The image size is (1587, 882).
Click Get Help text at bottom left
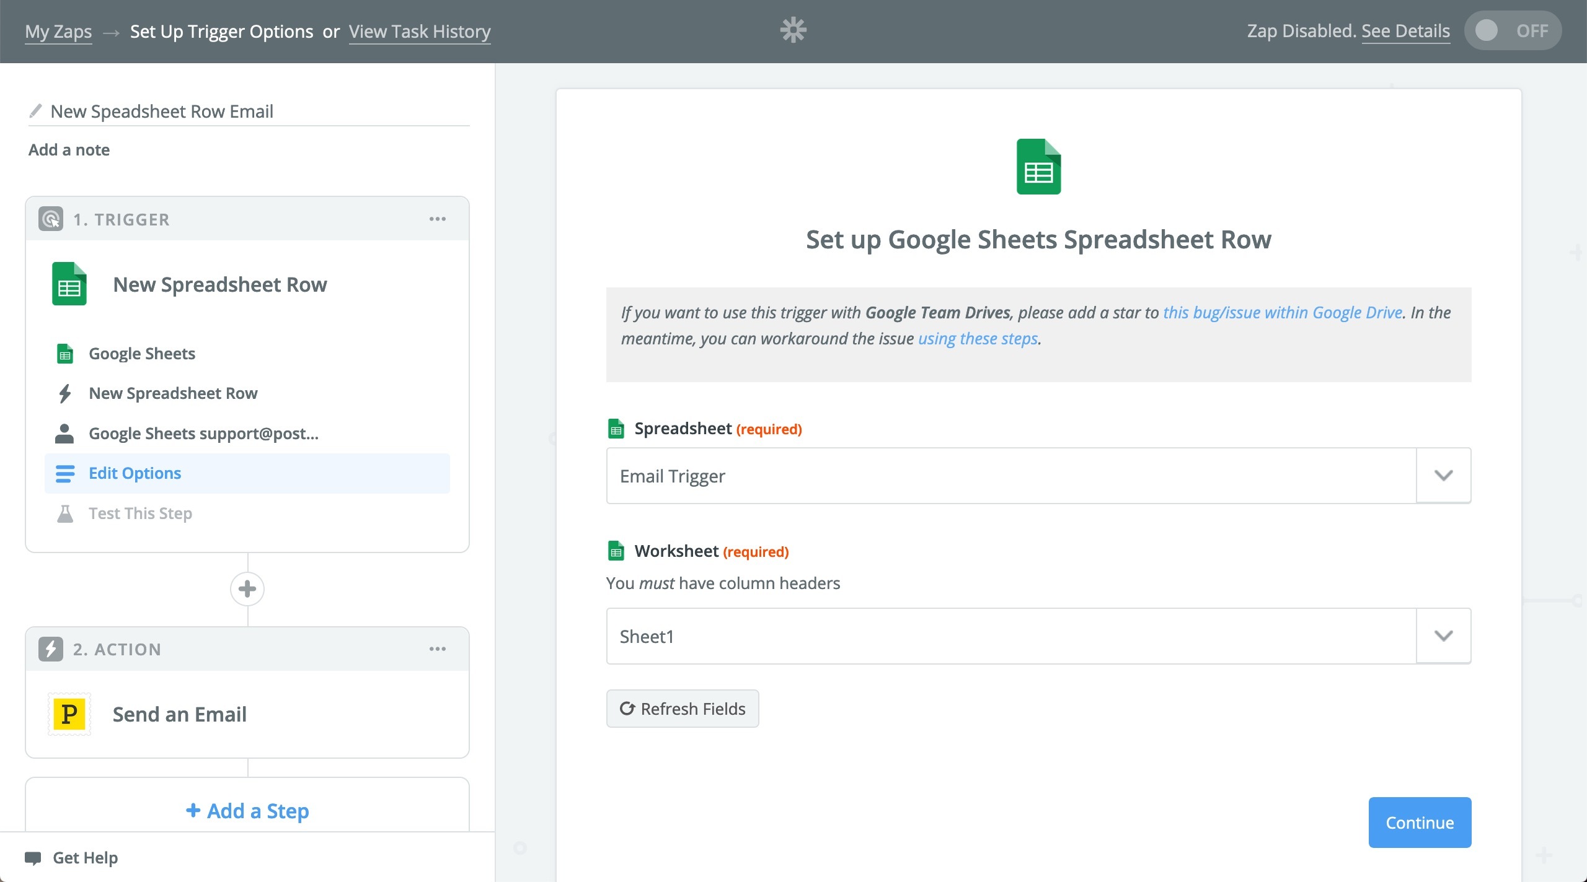point(85,858)
